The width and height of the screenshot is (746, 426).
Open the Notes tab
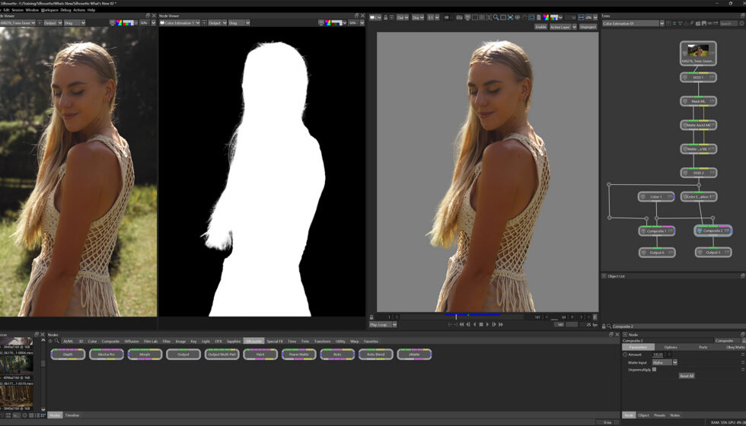675,415
